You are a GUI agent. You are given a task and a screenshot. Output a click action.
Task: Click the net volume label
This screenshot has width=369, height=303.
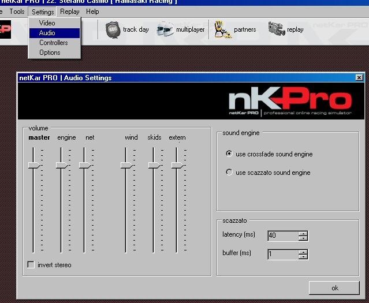click(90, 137)
